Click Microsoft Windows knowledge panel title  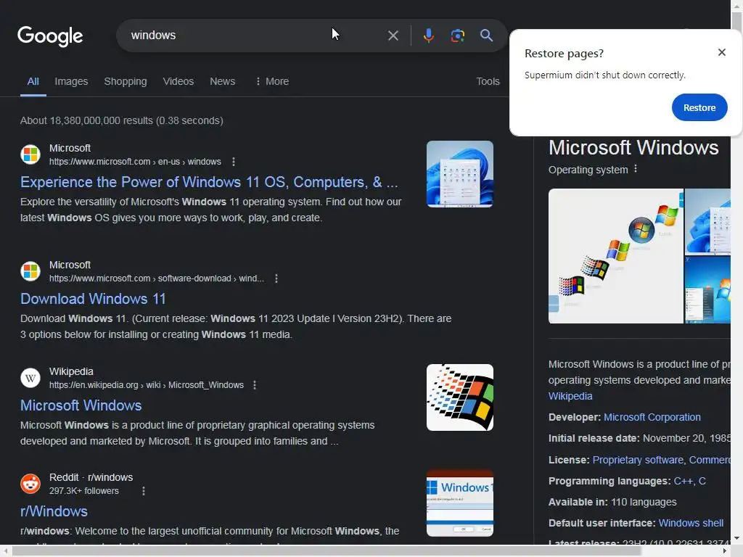coord(633,148)
